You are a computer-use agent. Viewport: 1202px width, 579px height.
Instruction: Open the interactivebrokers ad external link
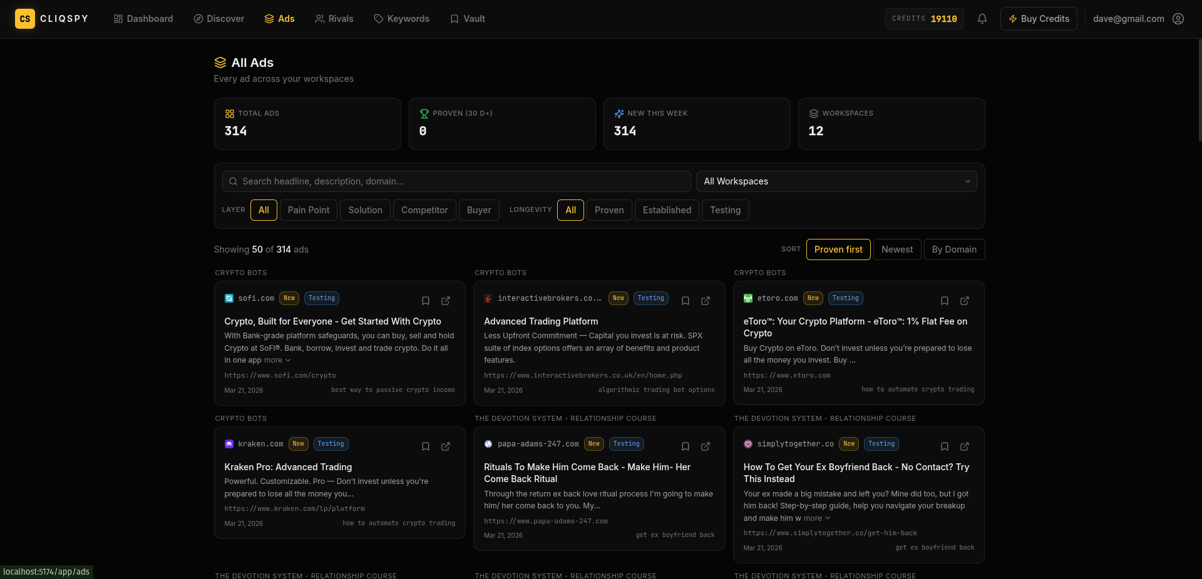(705, 301)
